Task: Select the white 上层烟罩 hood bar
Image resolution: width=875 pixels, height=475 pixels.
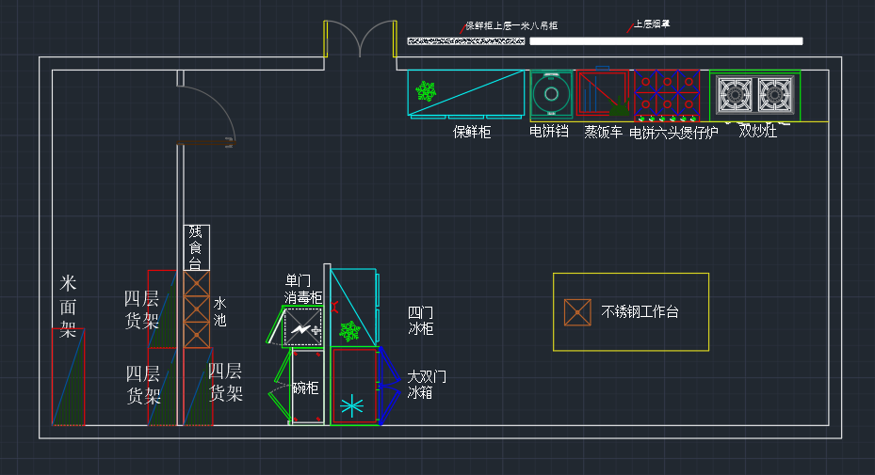Action: [x=666, y=41]
